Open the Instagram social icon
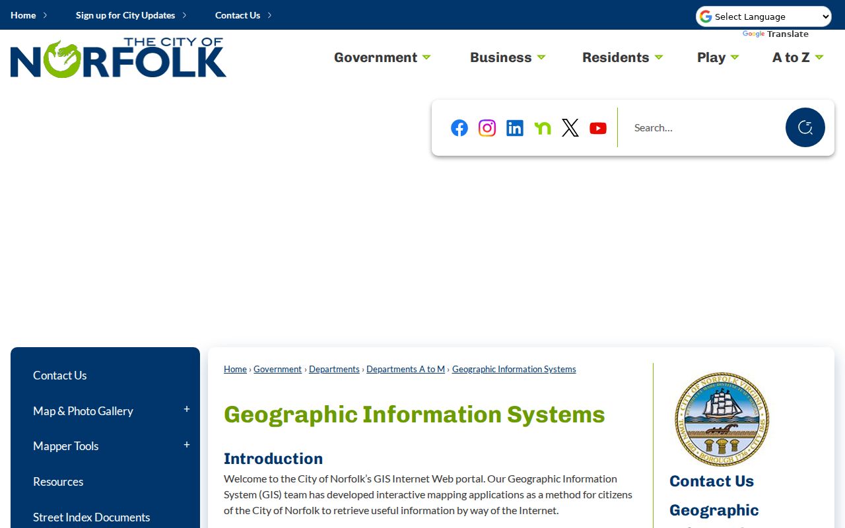 487,128
